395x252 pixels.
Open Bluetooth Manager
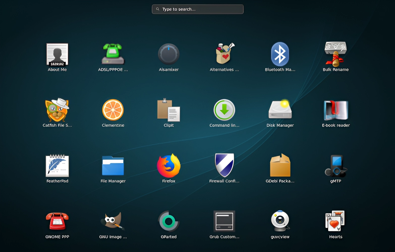click(x=280, y=54)
